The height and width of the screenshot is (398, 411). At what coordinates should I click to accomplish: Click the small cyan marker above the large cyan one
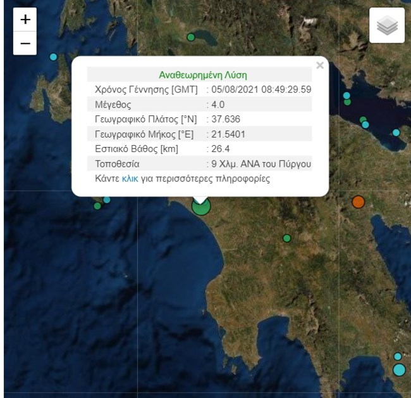pos(398,356)
